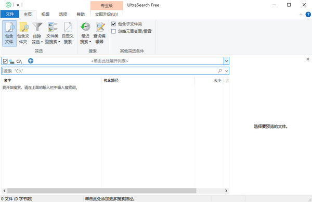This screenshot has width=312, height=202.
Task: Click the magnifier search icon in search box
Action: 220,71
